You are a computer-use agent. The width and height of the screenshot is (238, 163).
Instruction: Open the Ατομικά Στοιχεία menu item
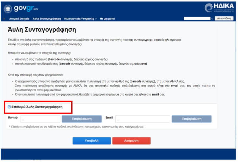[19, 19]
